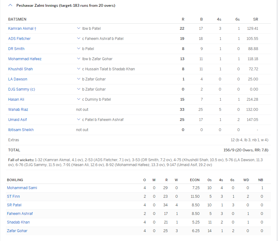Expand LA Dawson's dismissal chevron

79,79
